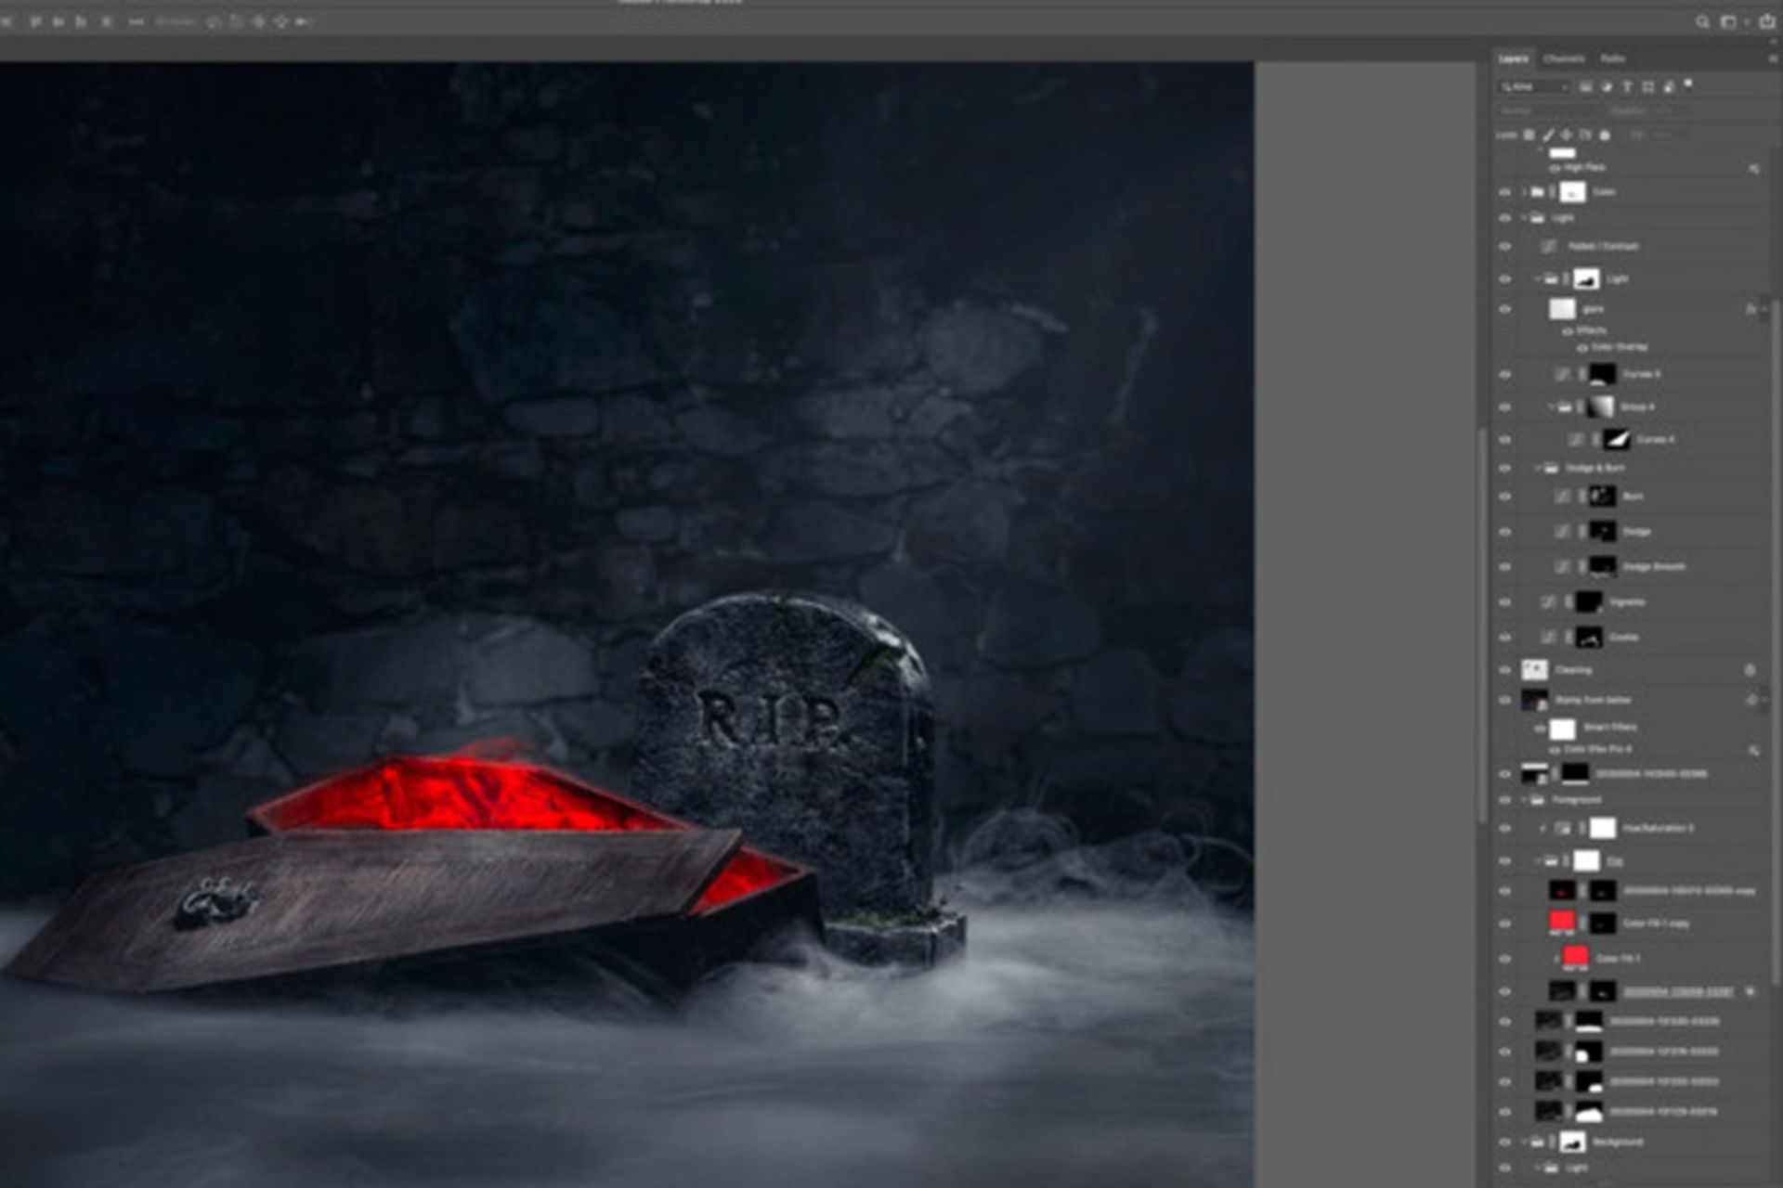The image size is (1783, 1188).
Task: Click lock all padlock icon
Action: coord(1604,136)
